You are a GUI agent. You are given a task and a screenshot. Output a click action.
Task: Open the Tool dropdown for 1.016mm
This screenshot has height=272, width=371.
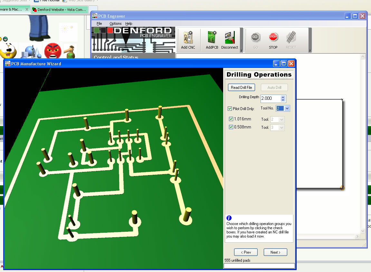(x=281, y=119)
